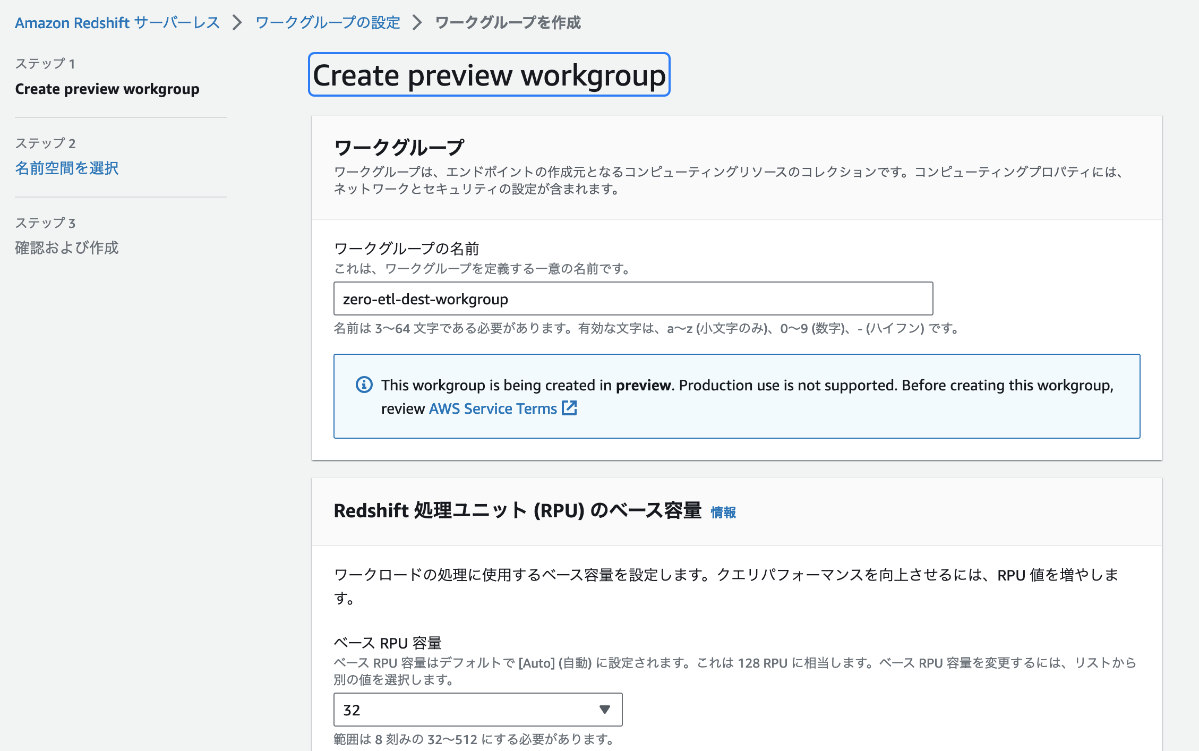This screenshot has height=751, width=1199.
Task: Select step 1 Create preview workgroup
Action: [x=107, y=89]
